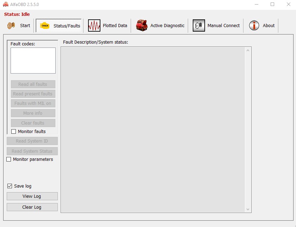The image size is (296, 227).
Task: Uncheck the Save log checkbox
Action: click(x=10, y=186)
